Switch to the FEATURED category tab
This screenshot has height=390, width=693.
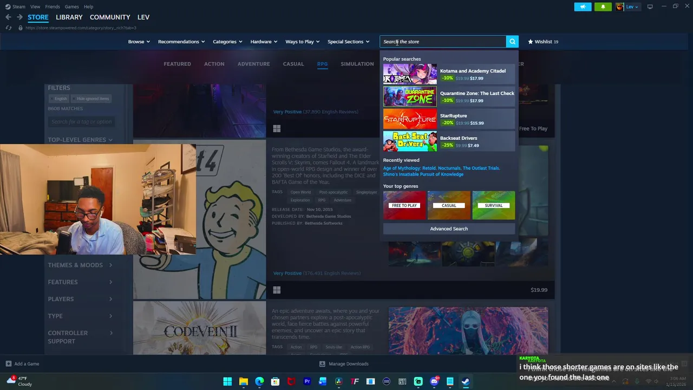[x=177, y=64]
